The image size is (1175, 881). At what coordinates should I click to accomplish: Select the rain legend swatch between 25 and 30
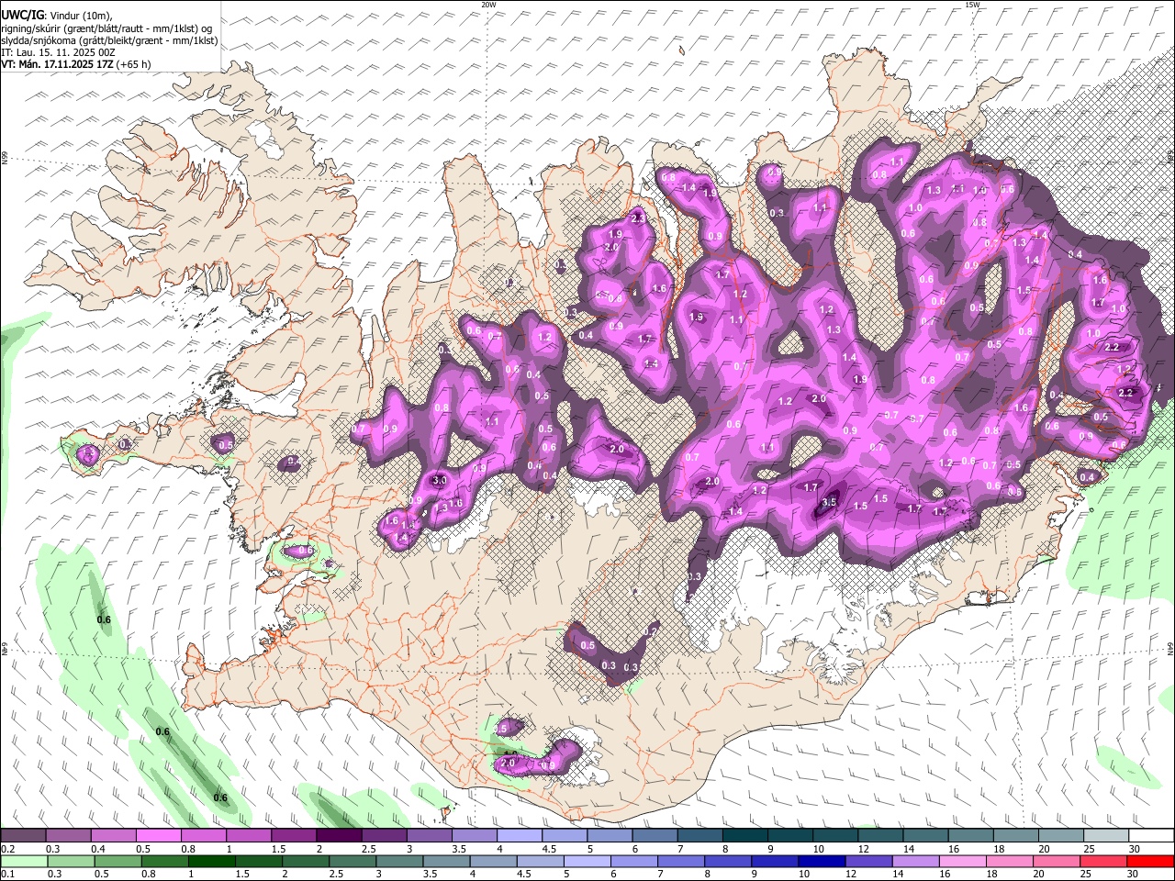click(1102, 861)
